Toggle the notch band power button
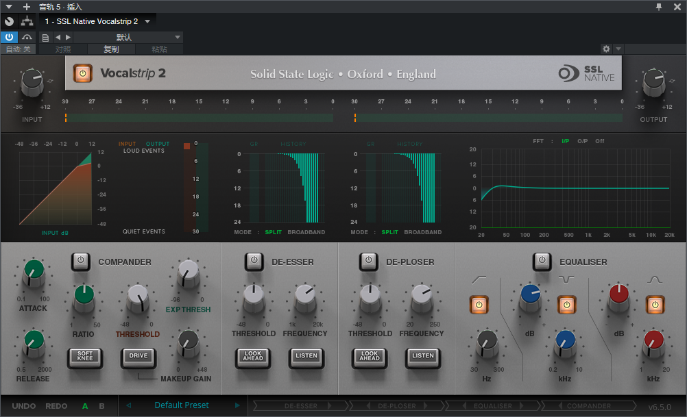This screenshot has height=417, width=687. tap(566, 305)
